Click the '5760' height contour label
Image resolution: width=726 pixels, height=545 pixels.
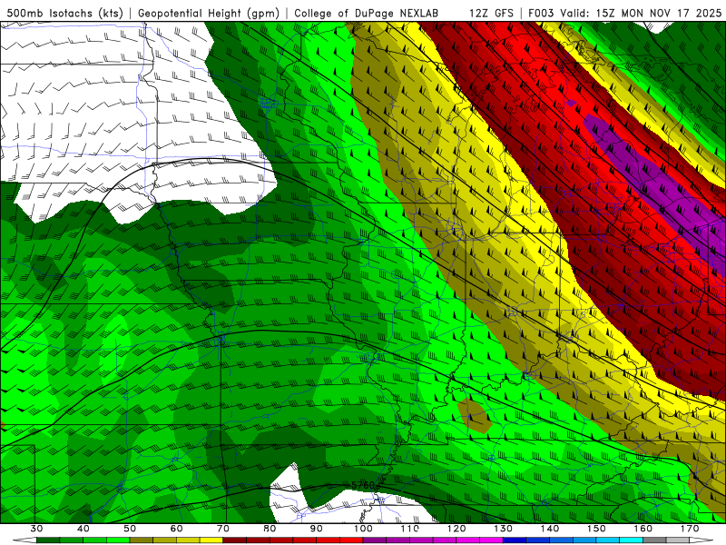coord(363,485)
